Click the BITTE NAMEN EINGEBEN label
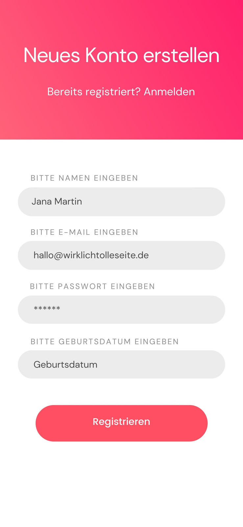Image resolution: width=243 pixels, height=527 pixels. pyautogui.click(x=84, y=178)
